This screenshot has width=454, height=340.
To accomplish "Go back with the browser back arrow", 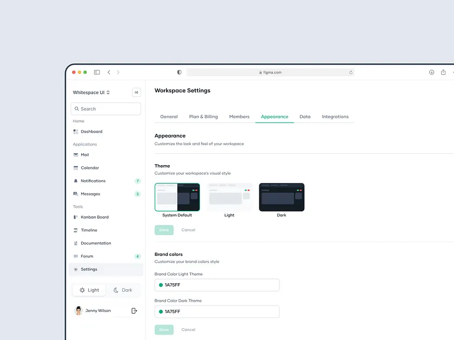I will pos(109,72).
